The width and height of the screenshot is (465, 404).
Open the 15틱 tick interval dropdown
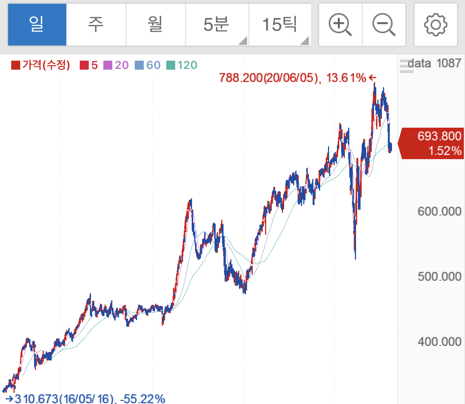[x=280, y=25]
